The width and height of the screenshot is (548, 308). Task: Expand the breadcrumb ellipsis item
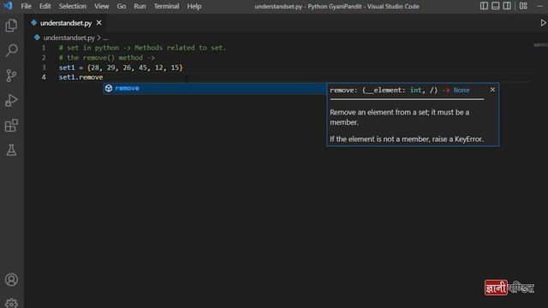[105, 38]
